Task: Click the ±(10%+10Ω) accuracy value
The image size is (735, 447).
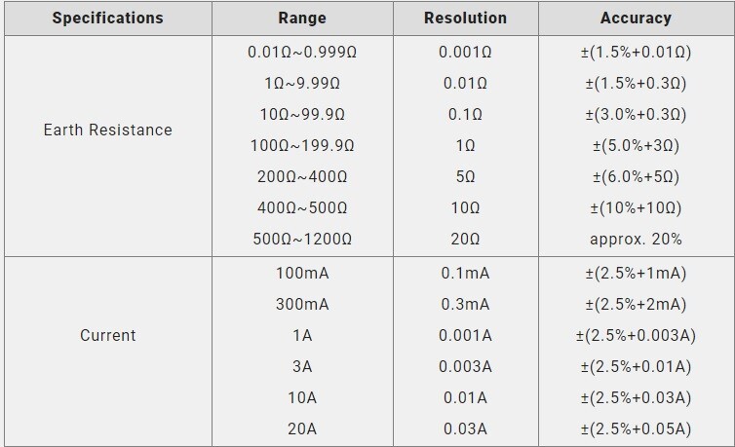Action: [636, 207]
